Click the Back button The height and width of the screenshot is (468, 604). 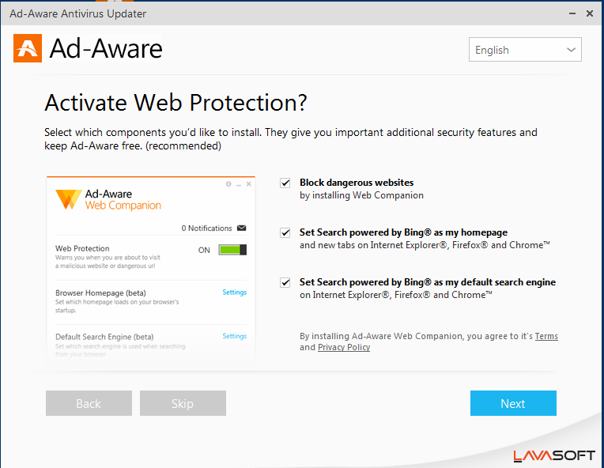tap(89, 403)
